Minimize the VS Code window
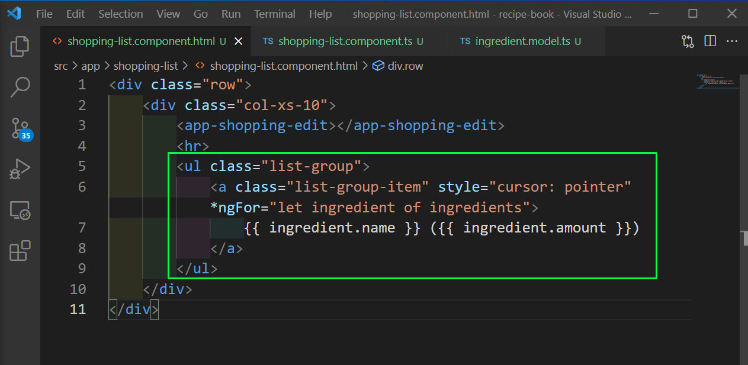This screenshot has height=365, width=748. [x=653, y=14]
